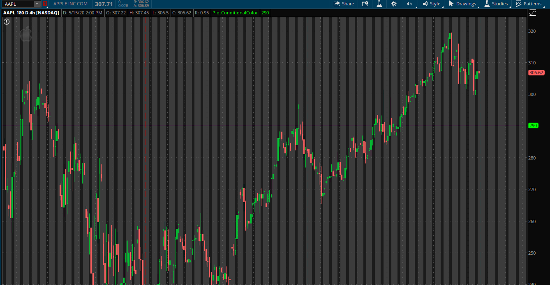Viewport: 550px width, 285px height.
Task: Open chart settings gear icon
Action: pyautogui.click(x=394, y=4)
